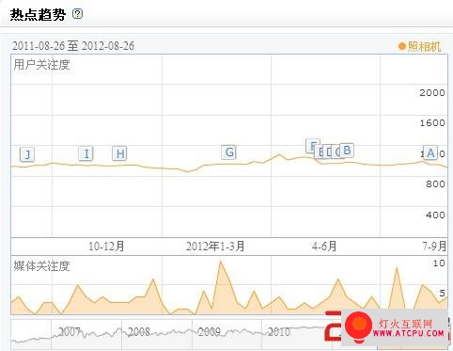Click the 照相机 keyword legend label
The width and height of the screenshot is (453, 351).
tap(424, 46)
